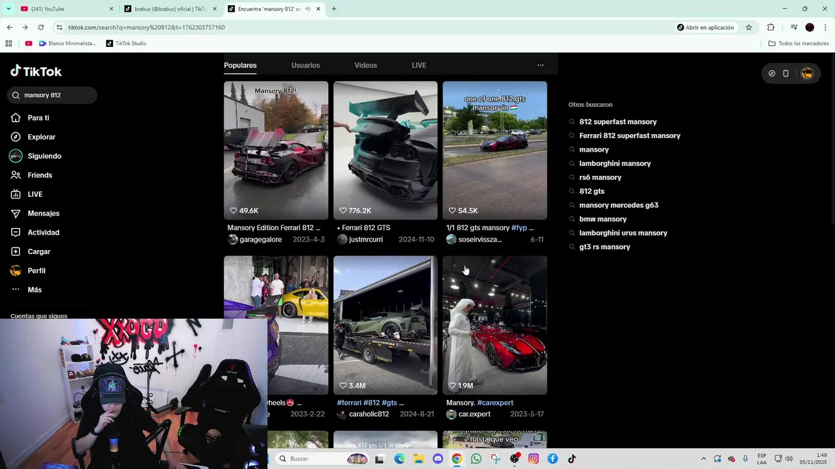Click the Blanco Minimalista bookmark
The image size is (835, 469).
point(67,44)
